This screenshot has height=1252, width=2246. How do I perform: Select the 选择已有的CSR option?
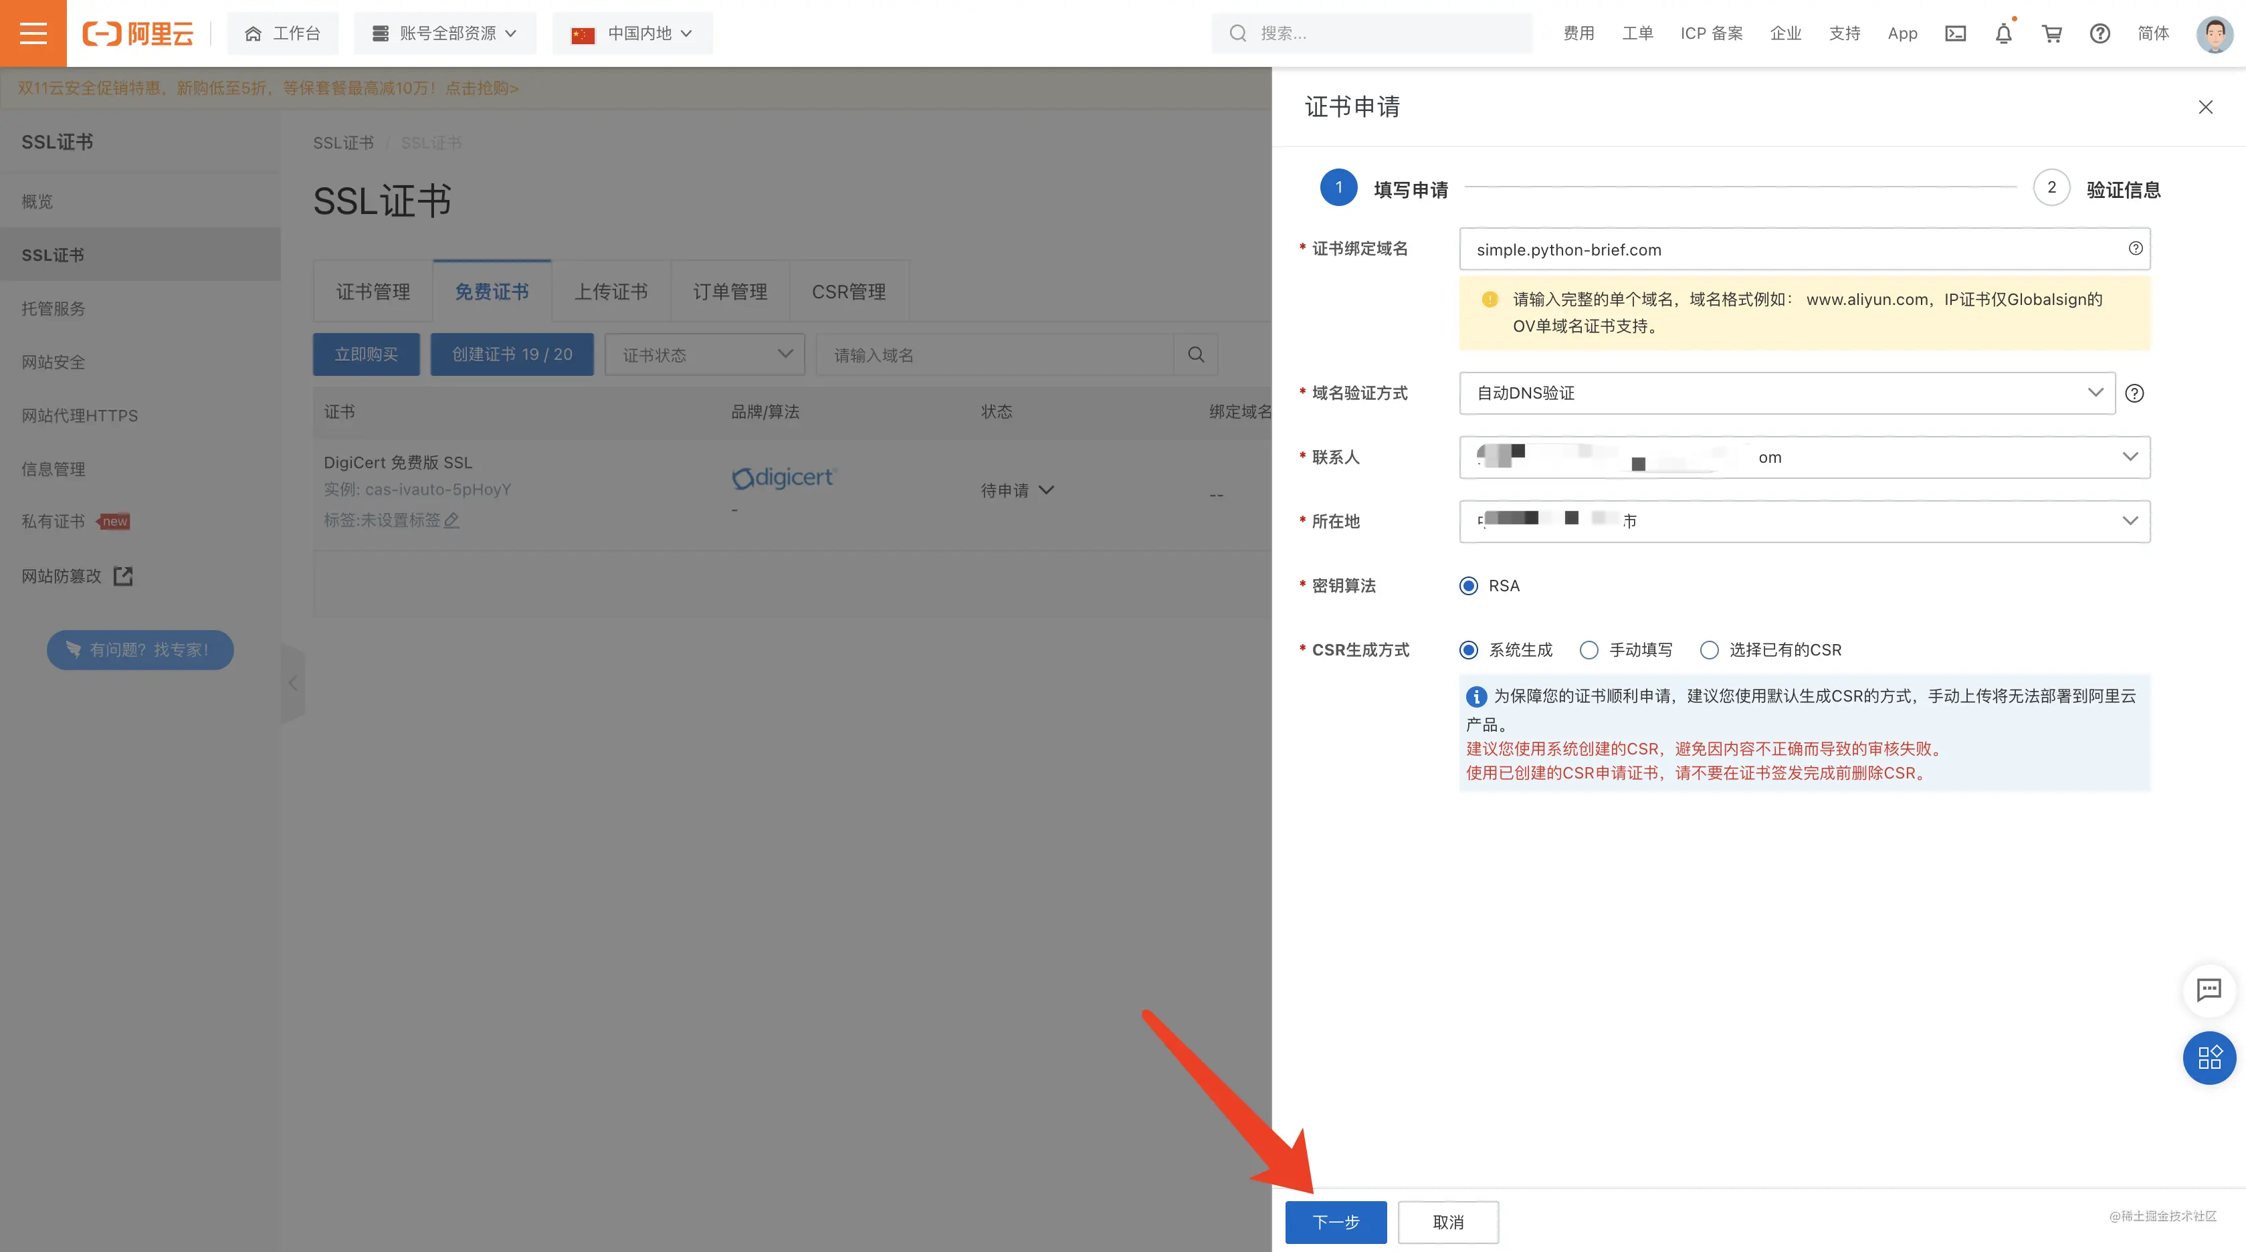[x=1771, y=651]
